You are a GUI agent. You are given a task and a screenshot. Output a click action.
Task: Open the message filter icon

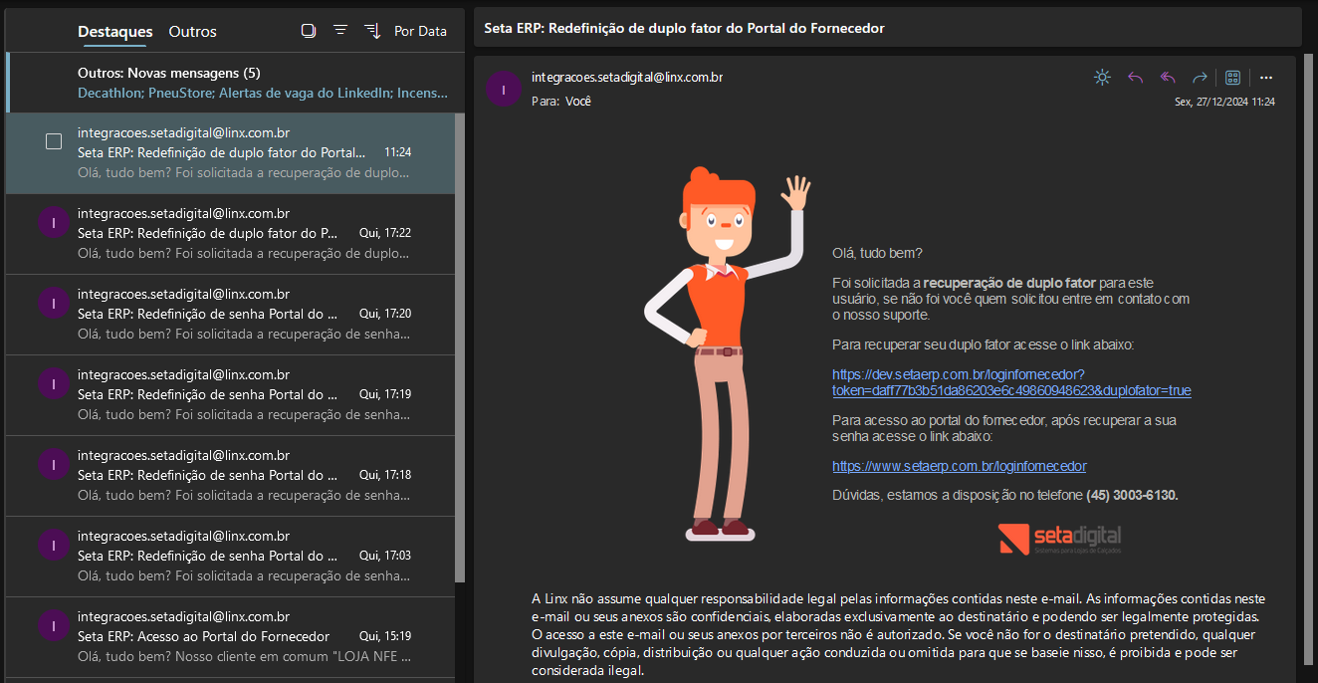(340, 31)
